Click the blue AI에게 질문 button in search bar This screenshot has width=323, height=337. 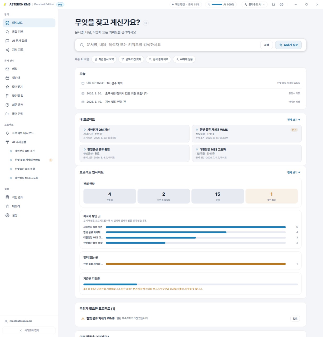coord(288,45)
